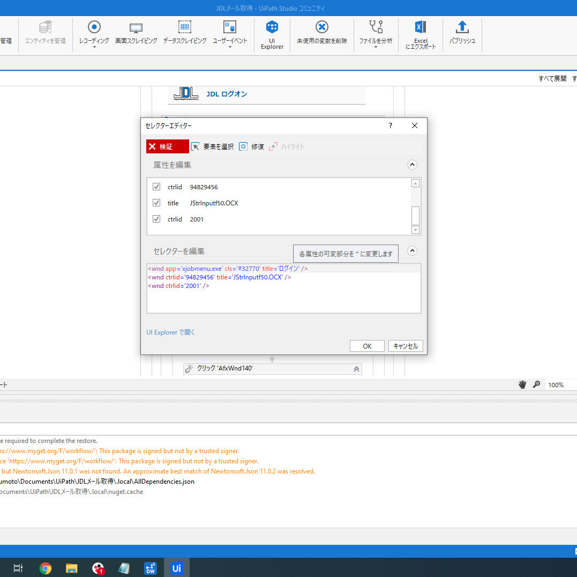Open Windows Task View
577x577 pixels.
(x=18, y=568)
